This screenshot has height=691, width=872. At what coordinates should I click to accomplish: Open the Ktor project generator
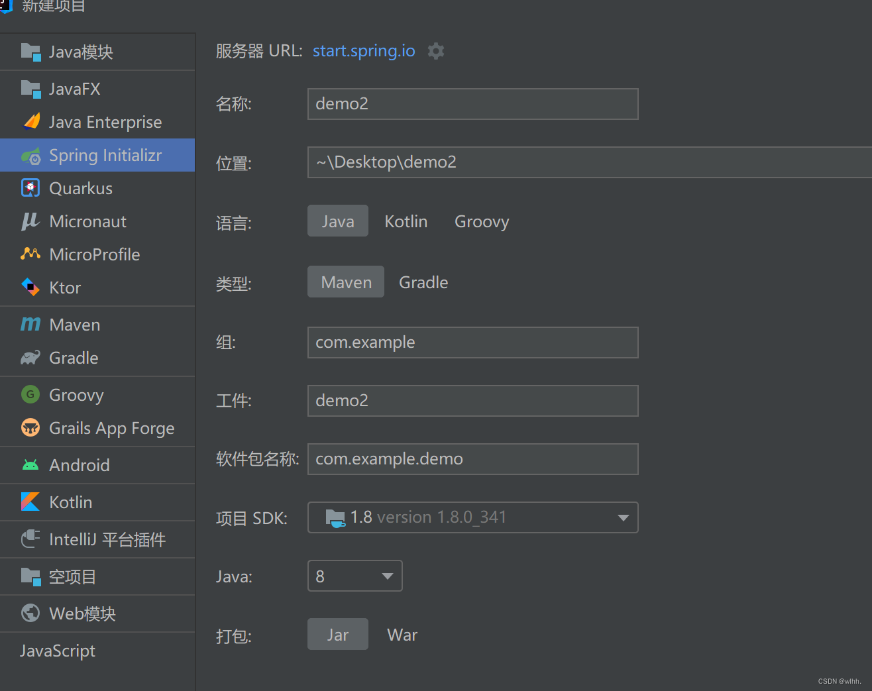pos(64,288)
